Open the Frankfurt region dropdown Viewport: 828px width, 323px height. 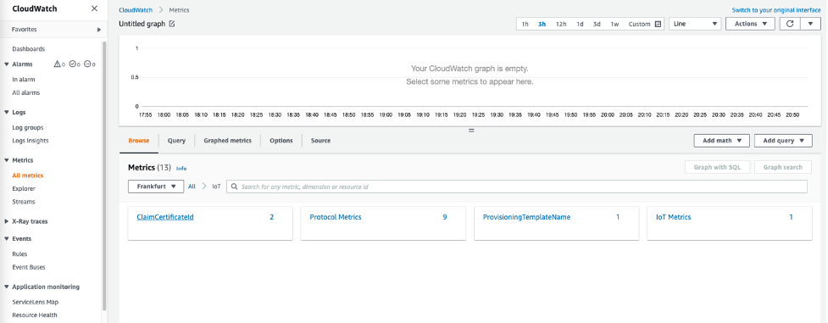(x=156, y=187)
